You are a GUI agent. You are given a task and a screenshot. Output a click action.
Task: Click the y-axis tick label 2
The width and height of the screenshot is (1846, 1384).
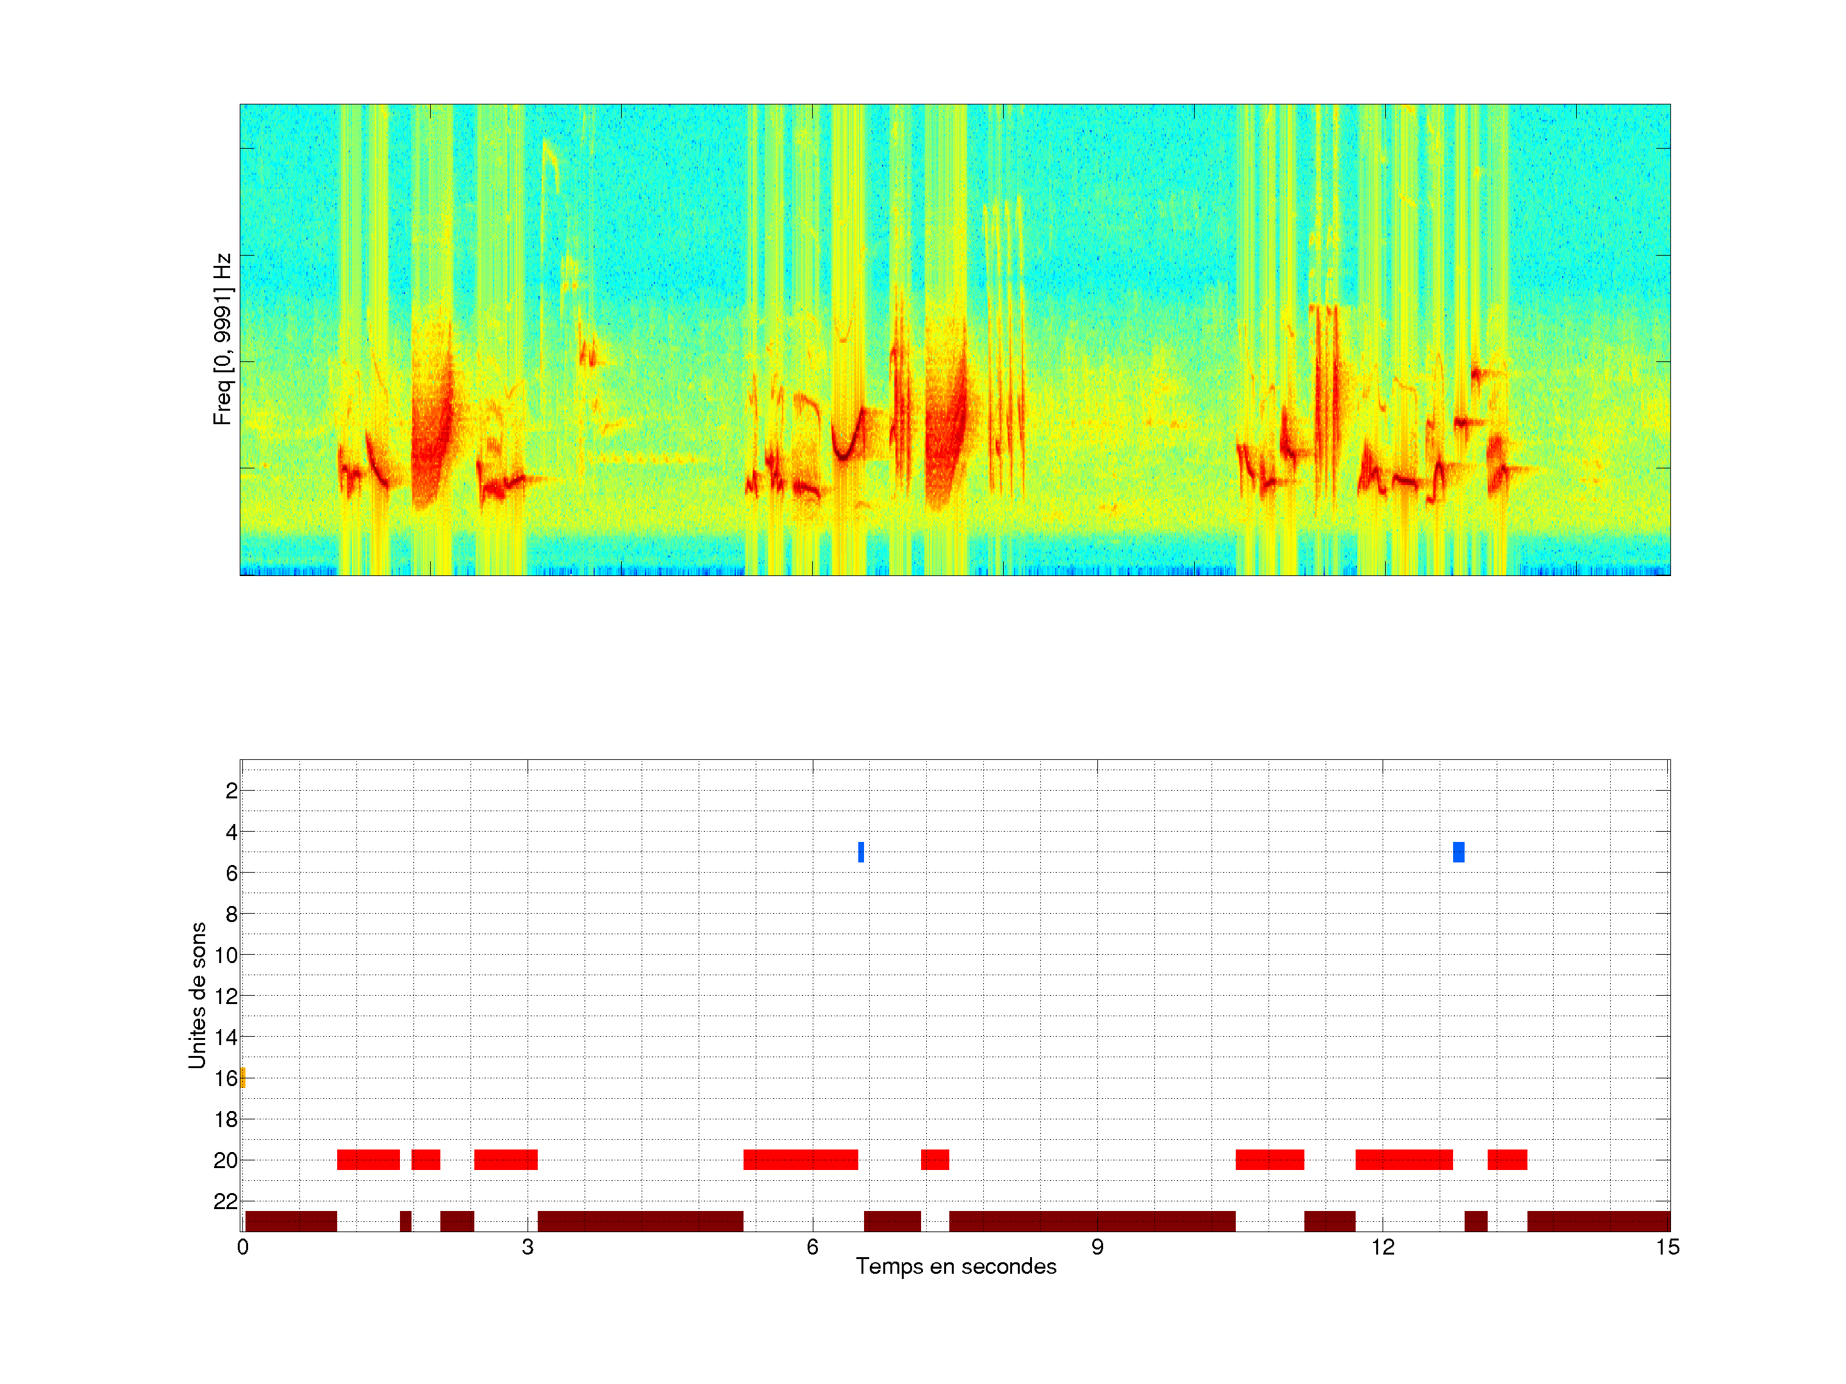pyautogui.click(x=231, y=791)
